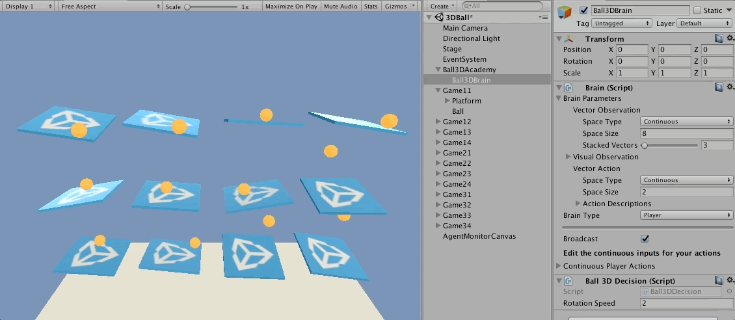This screenshot has width=735, height=320.
Task: Open the Brain script help icon
Action: 719,87
